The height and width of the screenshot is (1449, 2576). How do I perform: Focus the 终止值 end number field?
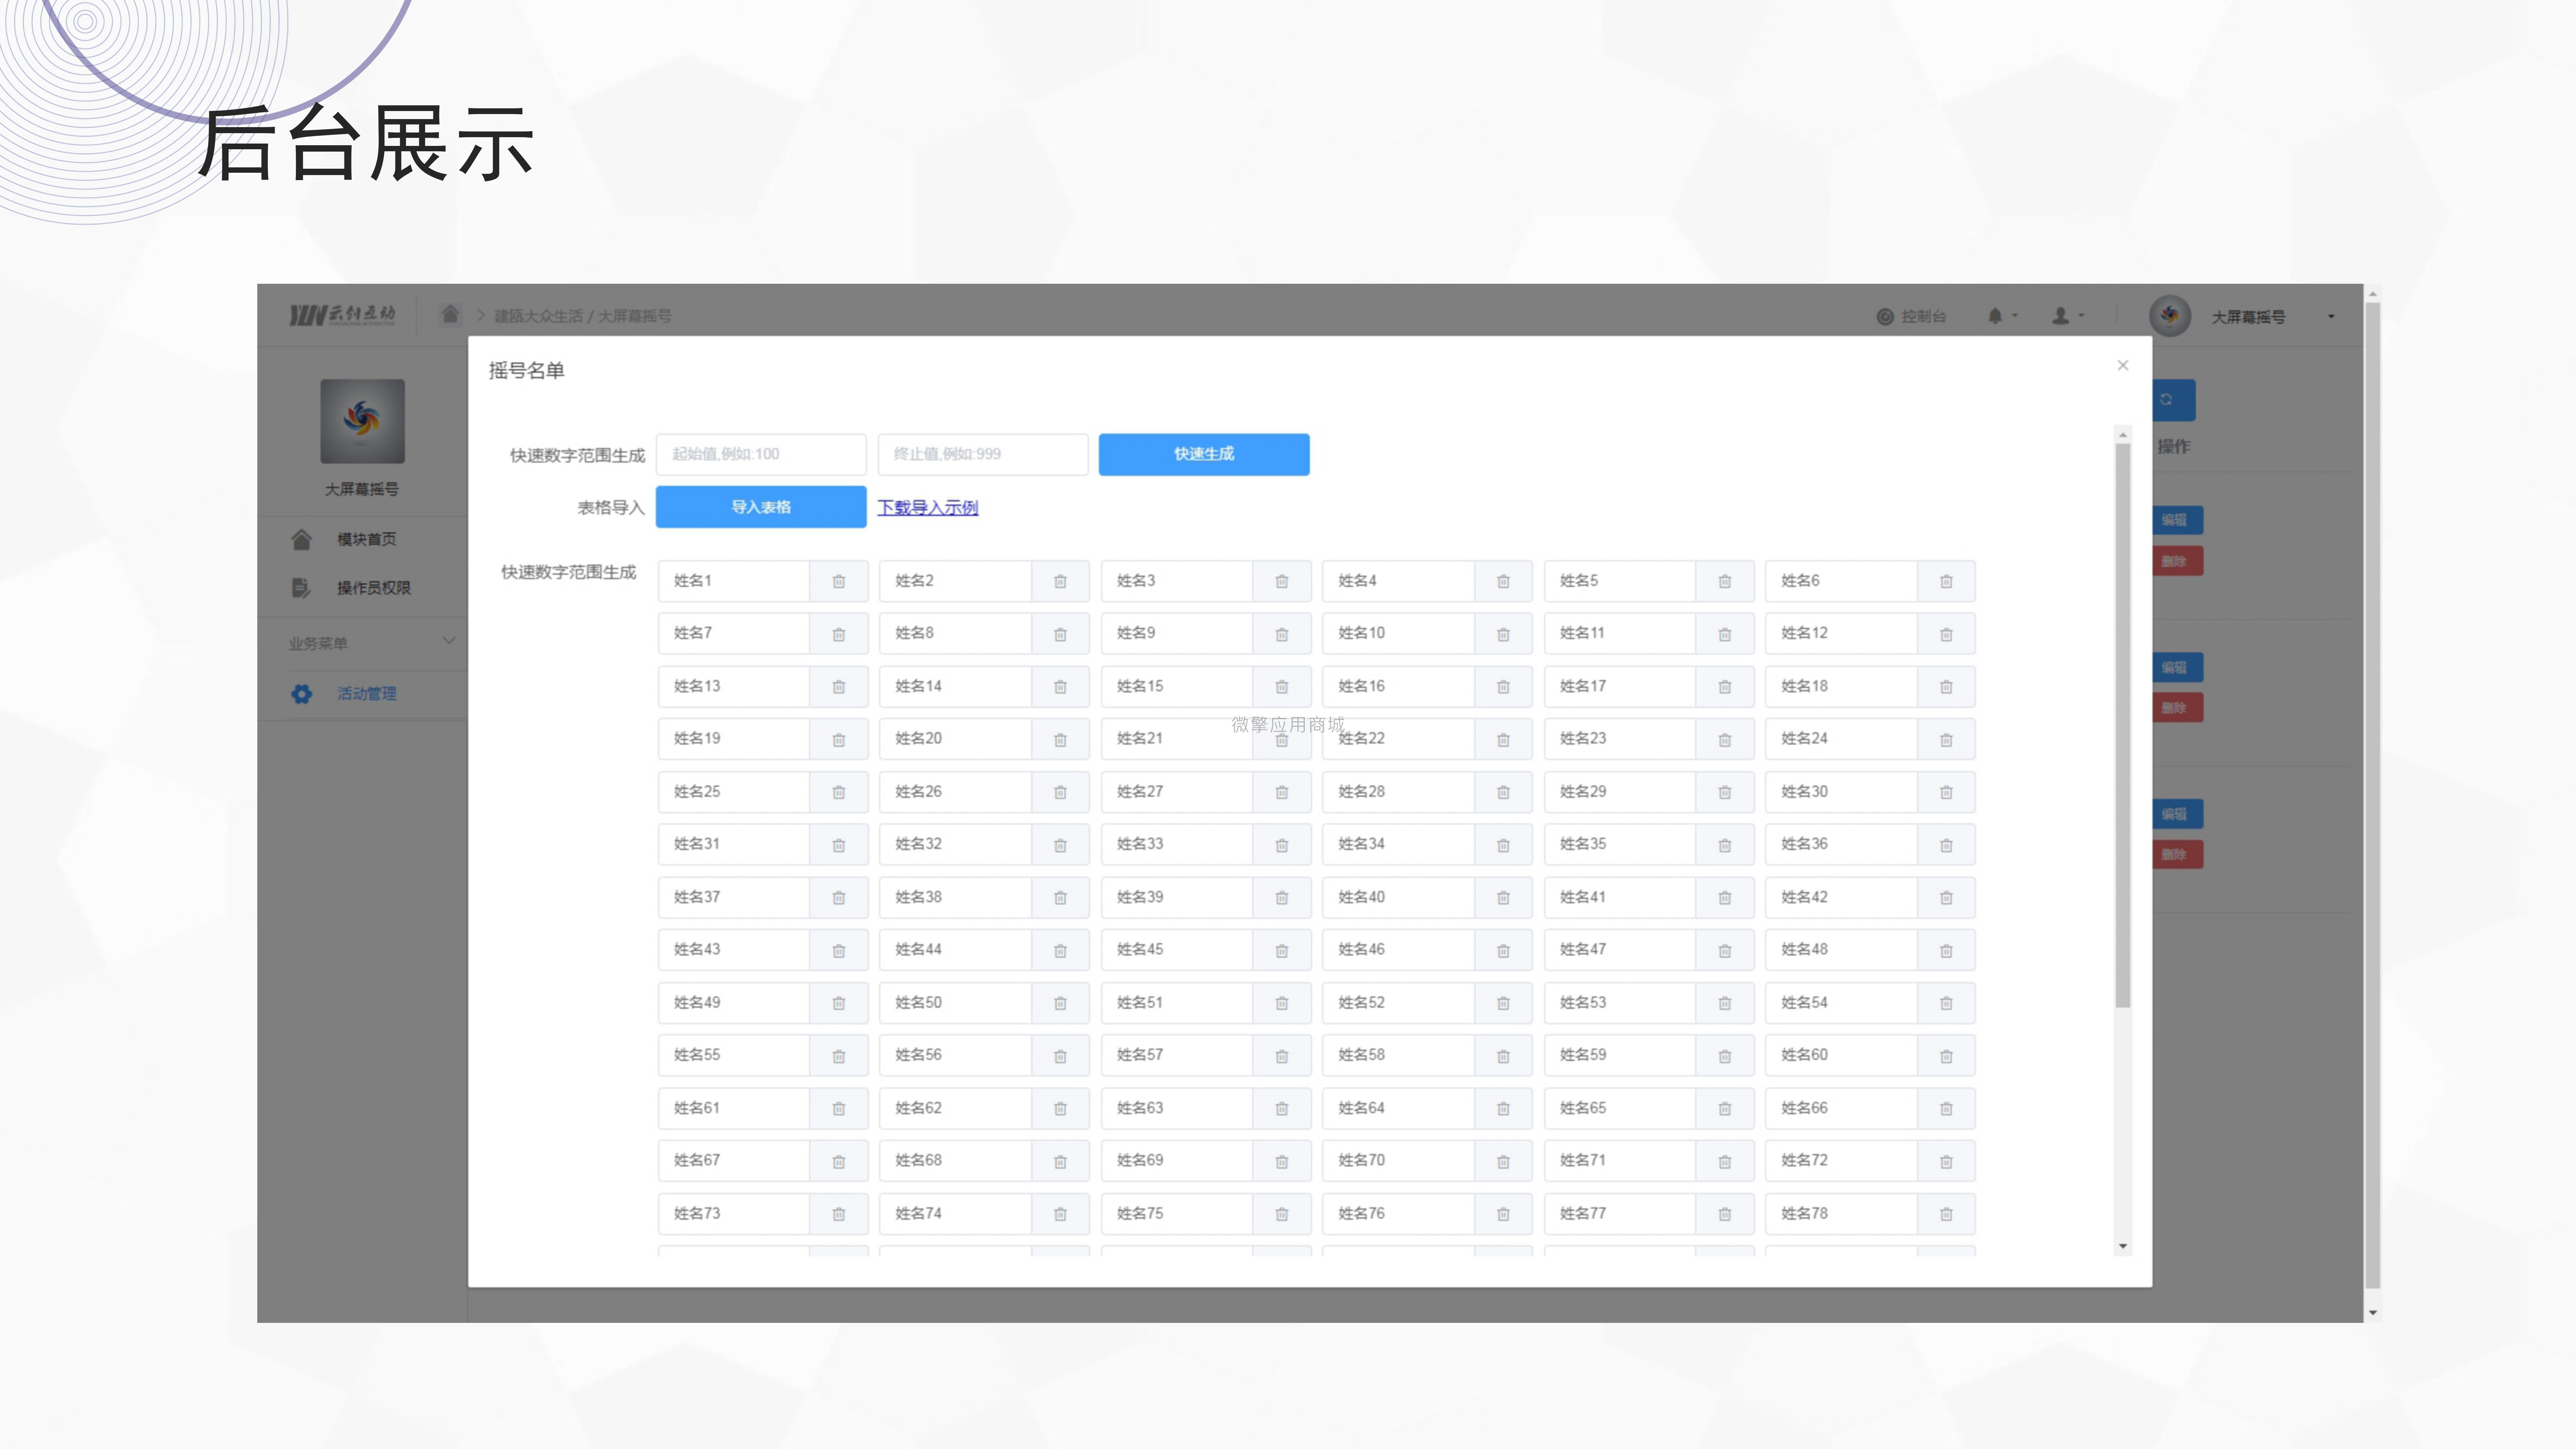(x=983, y=454)
